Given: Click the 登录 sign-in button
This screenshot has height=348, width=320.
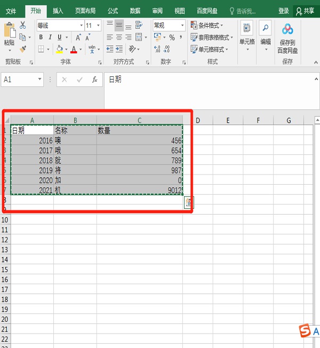Looking at the screenshot, I should [284, 11].
